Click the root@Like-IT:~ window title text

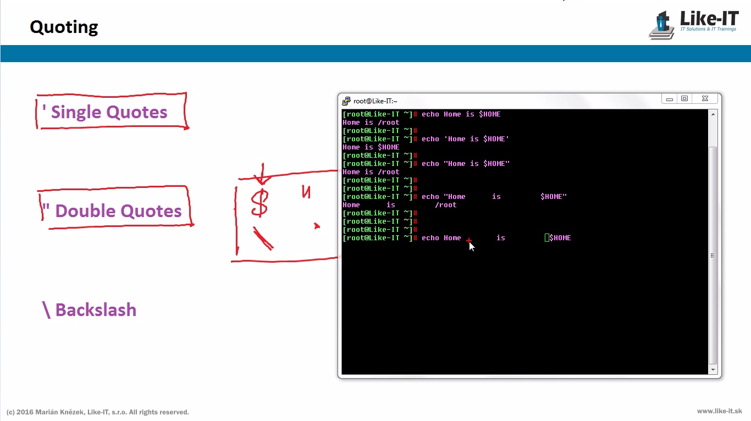[375, 101]
